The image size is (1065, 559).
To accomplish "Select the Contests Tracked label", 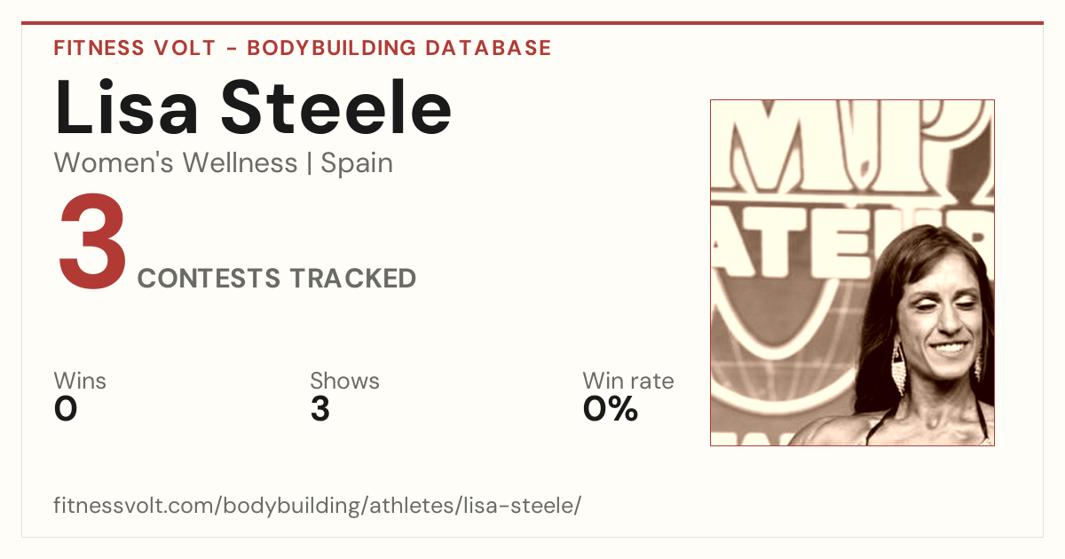I will [277, 279].
